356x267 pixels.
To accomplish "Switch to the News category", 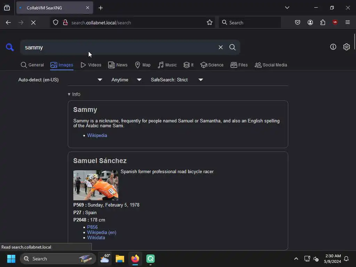I will (118, 65).
